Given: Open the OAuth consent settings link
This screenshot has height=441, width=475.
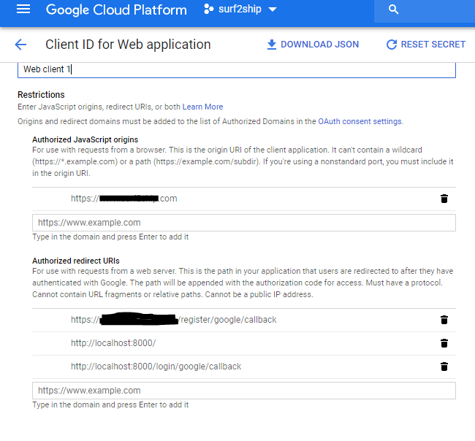Looking at the screenshot, I should click(x=360, y=121).
